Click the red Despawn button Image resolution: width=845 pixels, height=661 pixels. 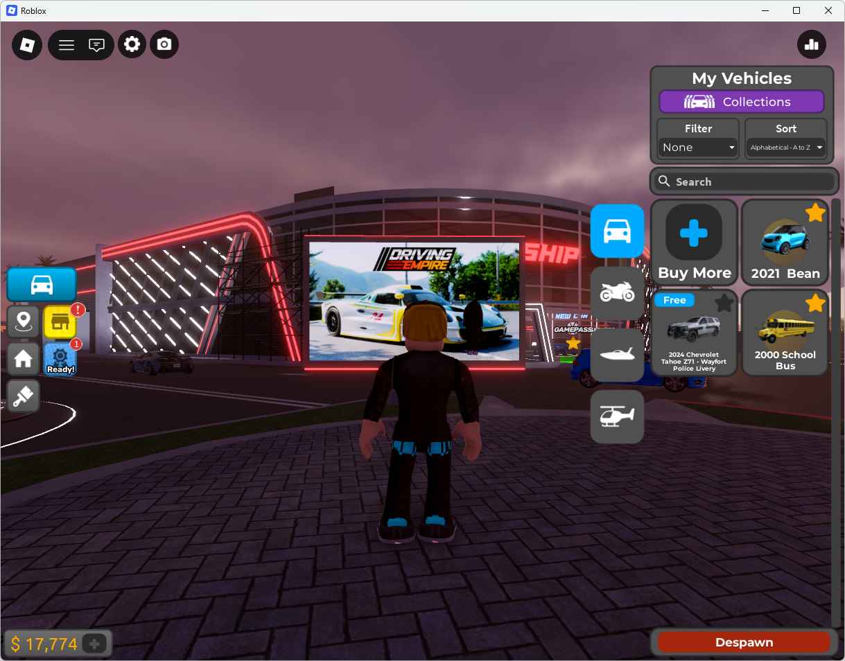coord(744,642)
